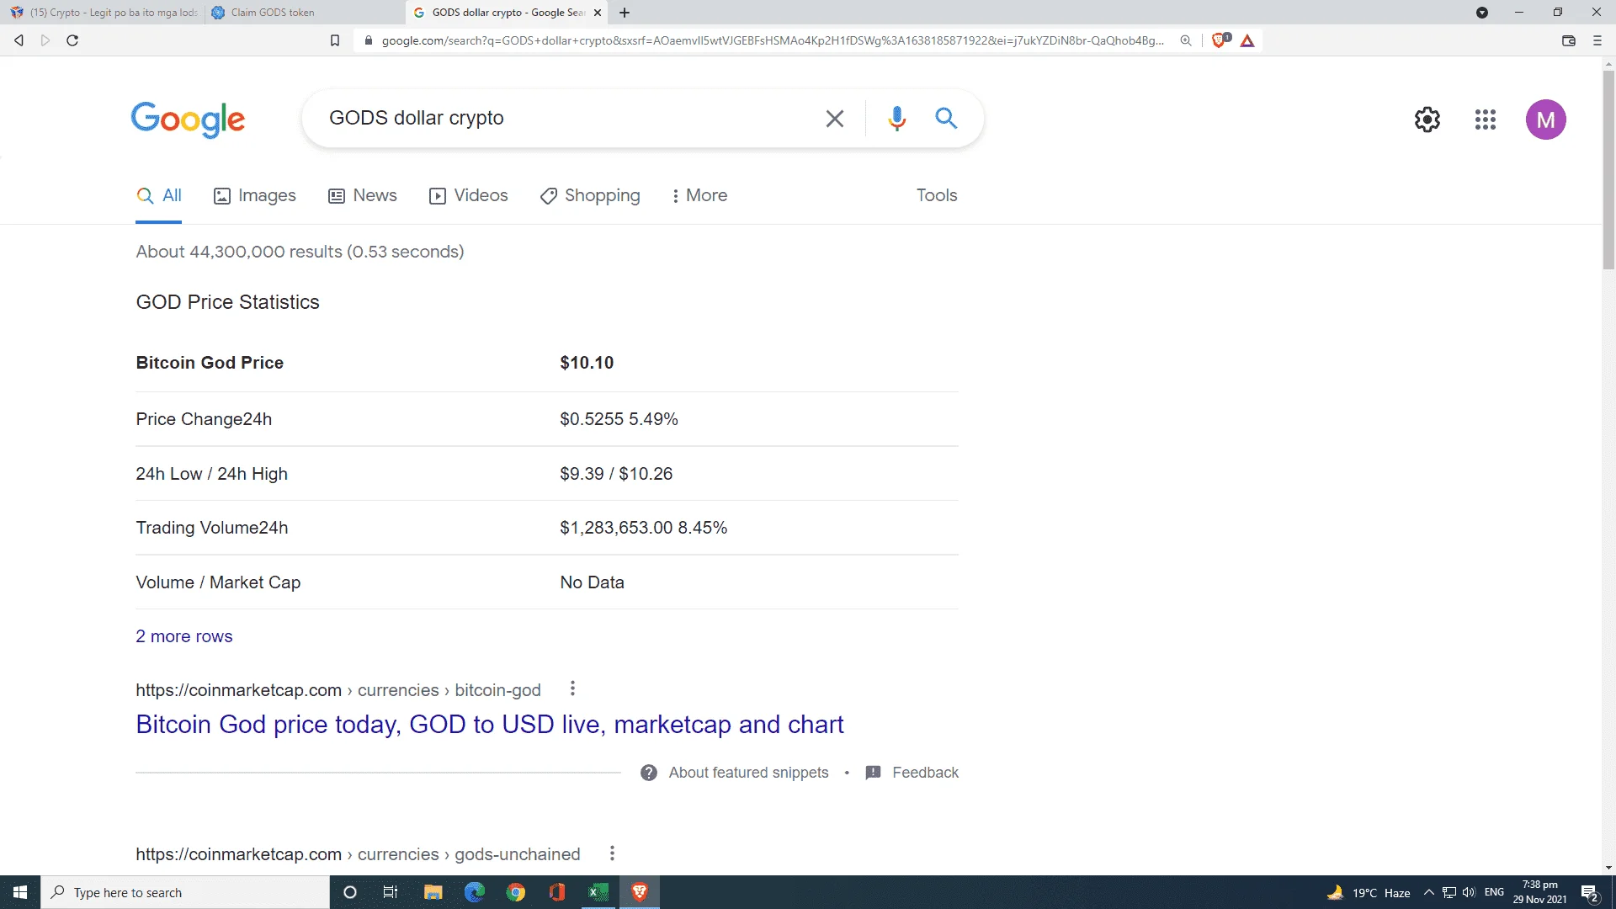1616x909 pixels.
Task: Show hidden system tray icons
Action: (x=1429, y=892)
